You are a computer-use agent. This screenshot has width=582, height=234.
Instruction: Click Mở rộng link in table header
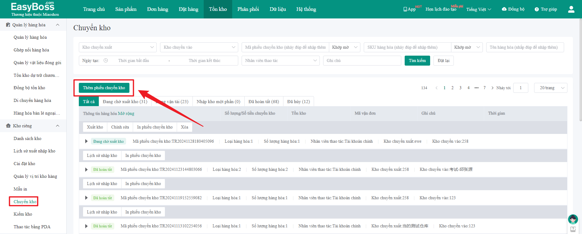pos(126,113)
